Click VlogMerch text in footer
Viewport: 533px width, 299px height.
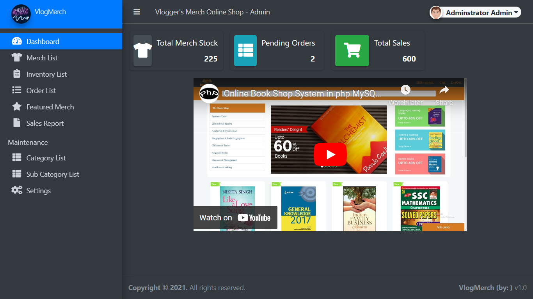(476, 288)
